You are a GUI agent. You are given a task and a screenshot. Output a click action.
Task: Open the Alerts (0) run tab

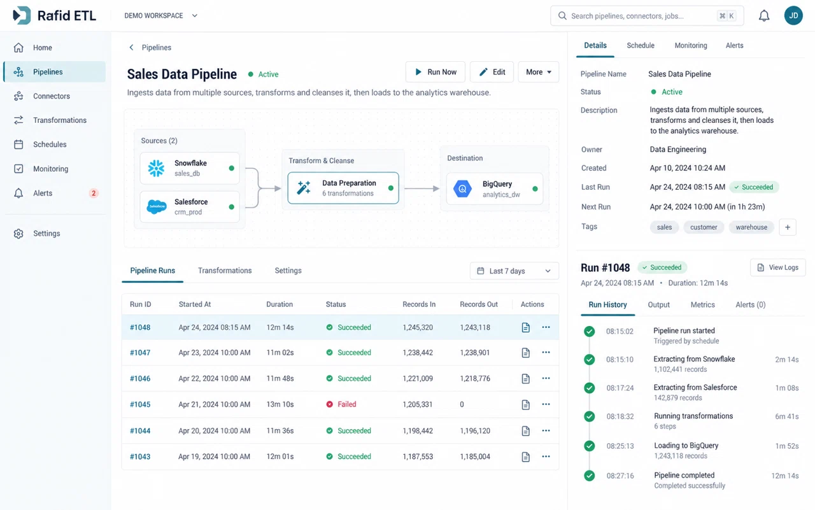pyautogui.click(x=751, y=305)
